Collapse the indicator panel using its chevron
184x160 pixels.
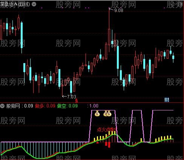click(x=2, y=106)
